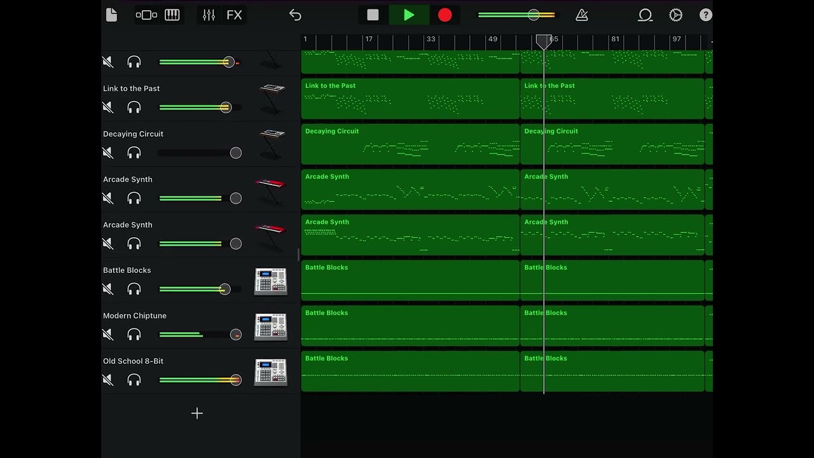Select first Battle Blocks region in Modern Chiptune track
Viewport: 814px width, 458px height.
tap(410, 326)
